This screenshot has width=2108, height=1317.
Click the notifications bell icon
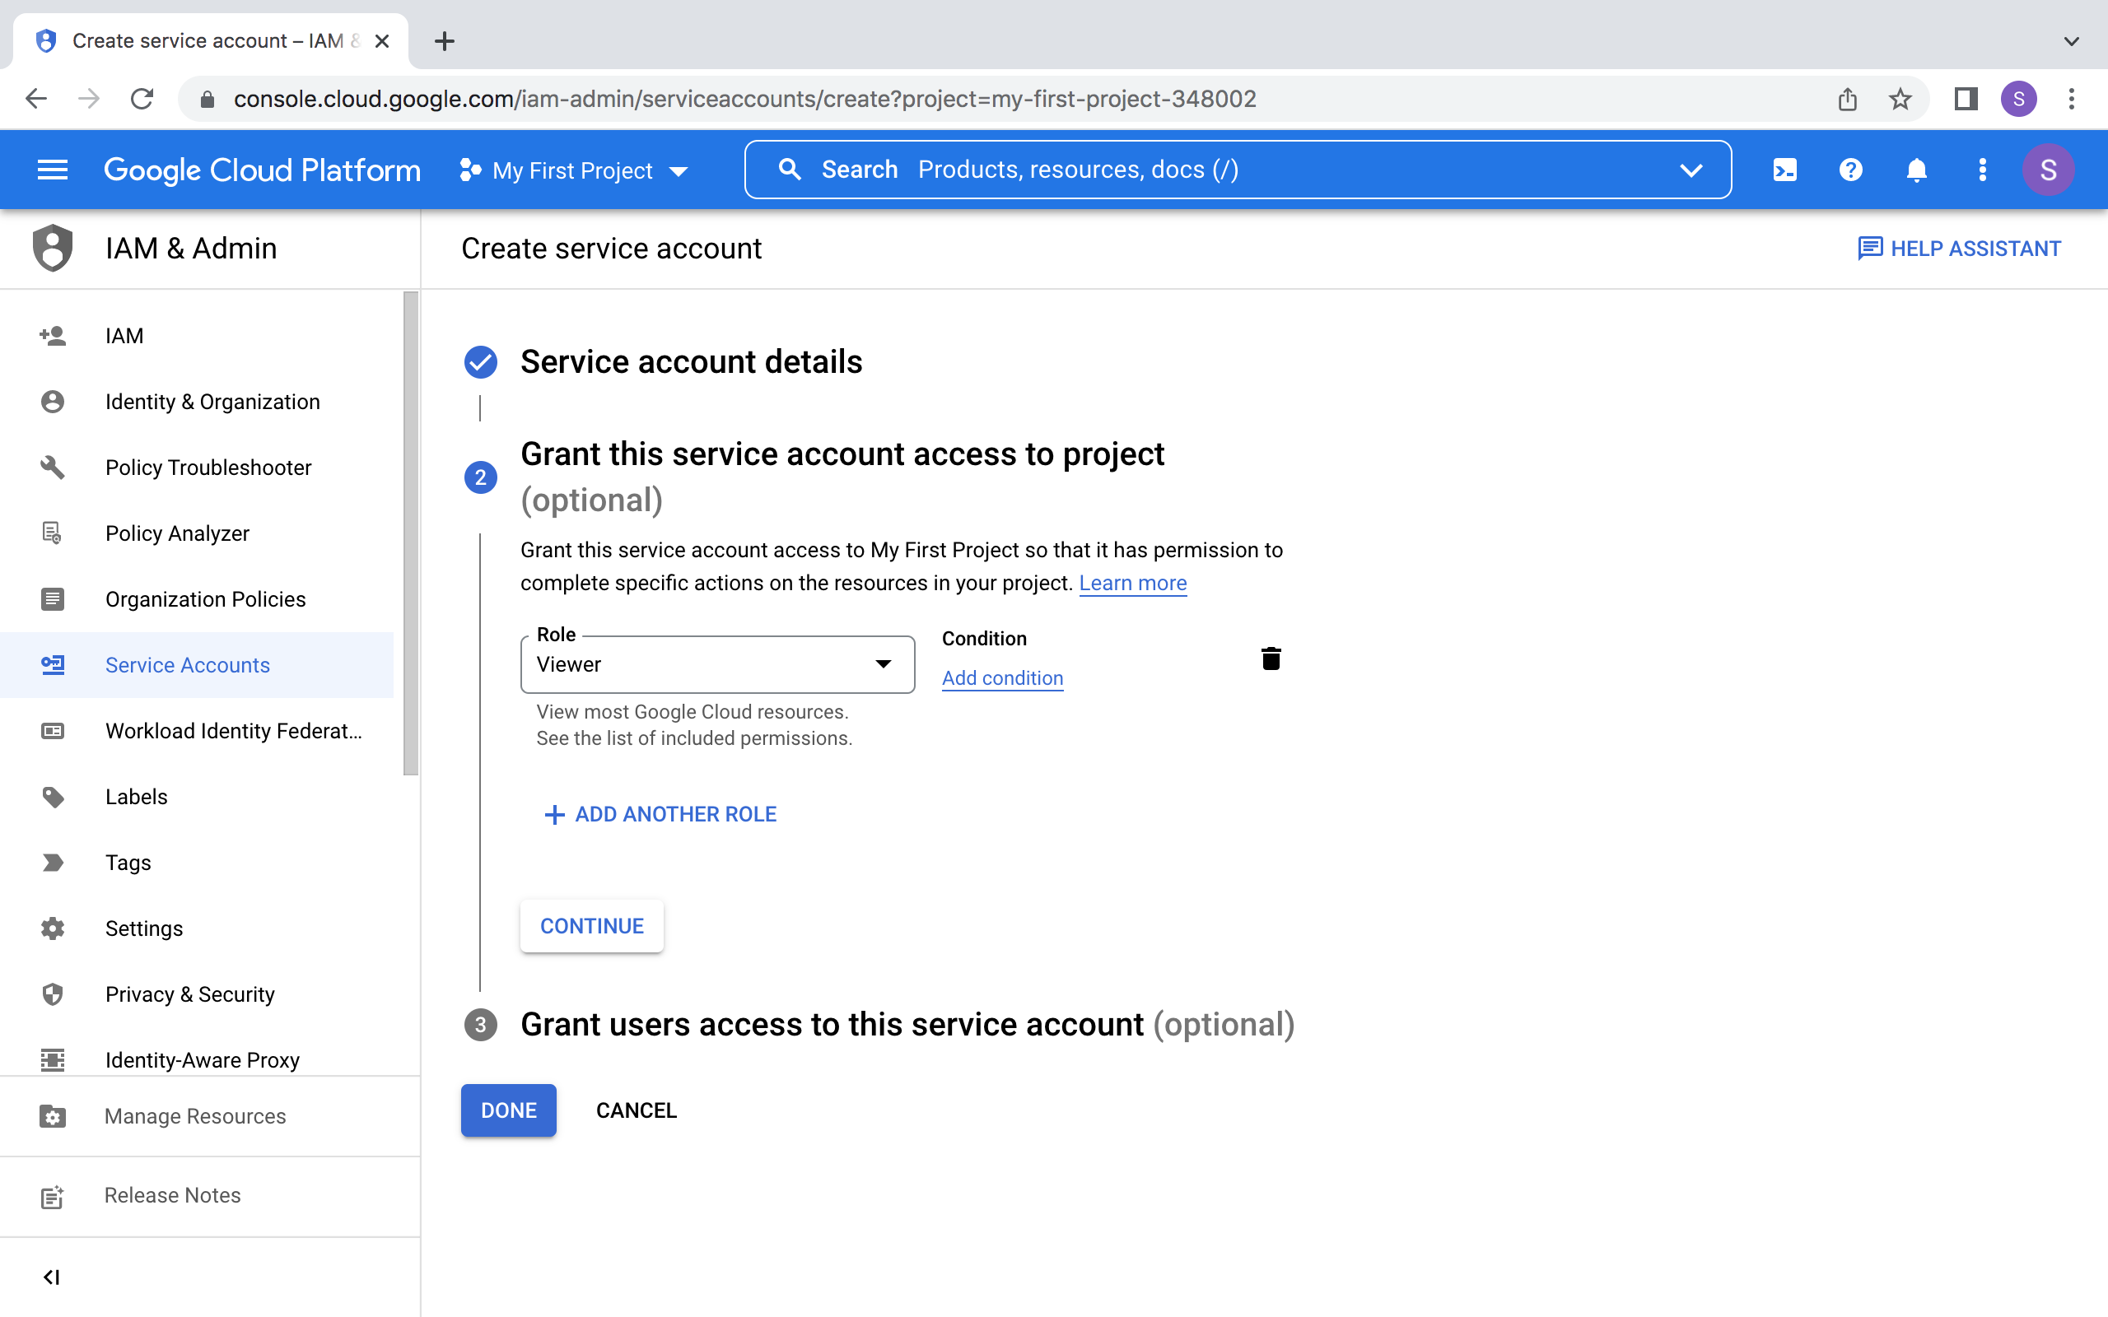tap(1916, 170)
